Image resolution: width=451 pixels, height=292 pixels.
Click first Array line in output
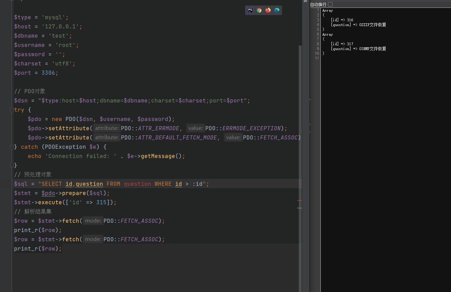(328, 10)
